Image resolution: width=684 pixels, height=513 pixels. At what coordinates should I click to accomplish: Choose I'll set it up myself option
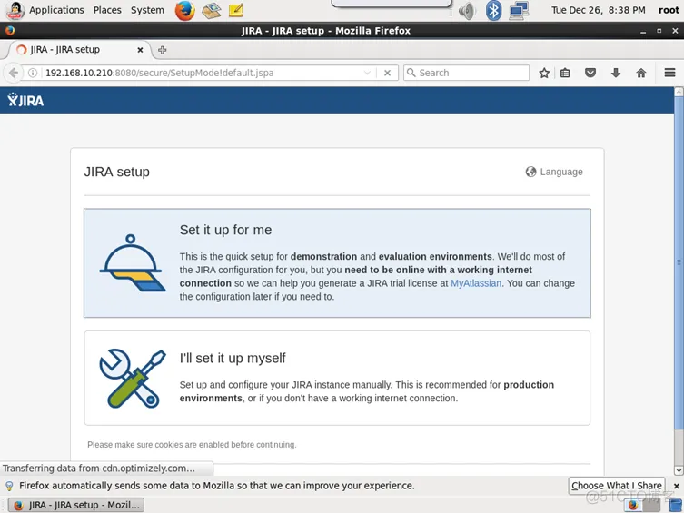tap(337, 378)
